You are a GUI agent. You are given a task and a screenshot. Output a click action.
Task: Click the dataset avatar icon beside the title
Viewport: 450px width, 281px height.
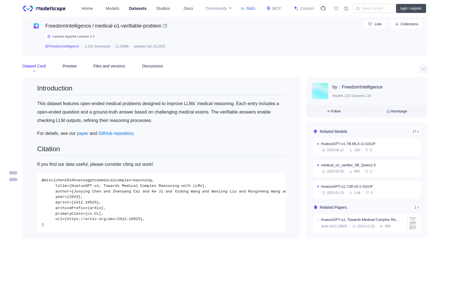pos(36,26)
